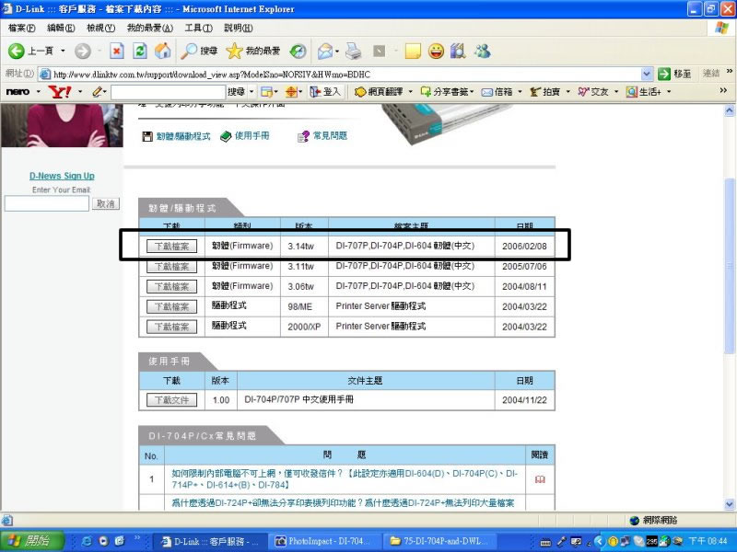The height and width of the screenshot is (552, 737).
Task: Open 交友 friends toolbar item
Action: pyautogui.click(x=593, y=91)
